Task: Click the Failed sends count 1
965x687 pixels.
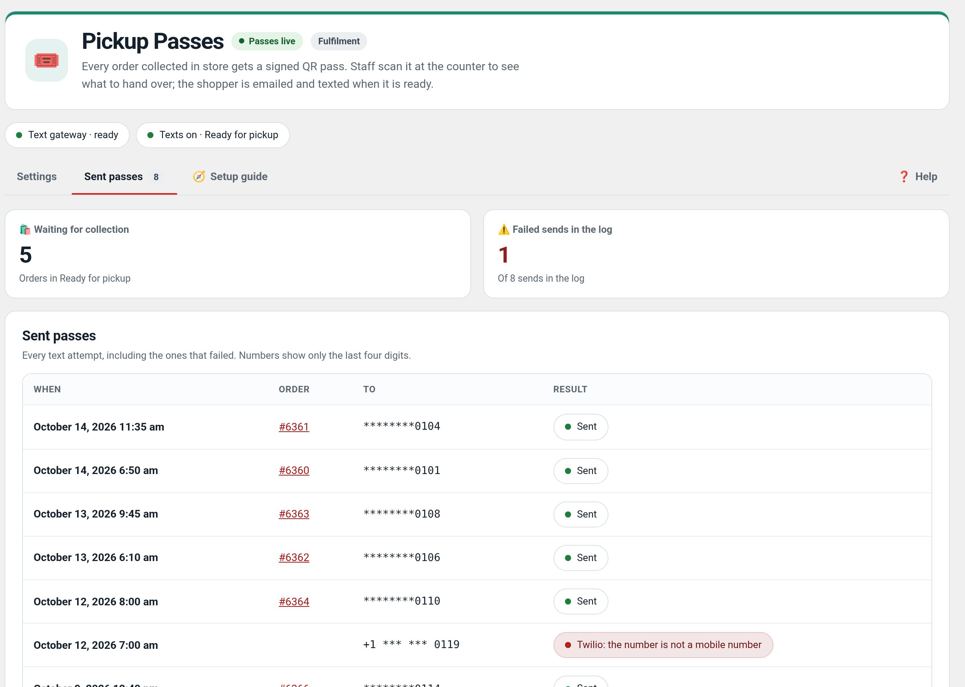Action: [503, 255]
